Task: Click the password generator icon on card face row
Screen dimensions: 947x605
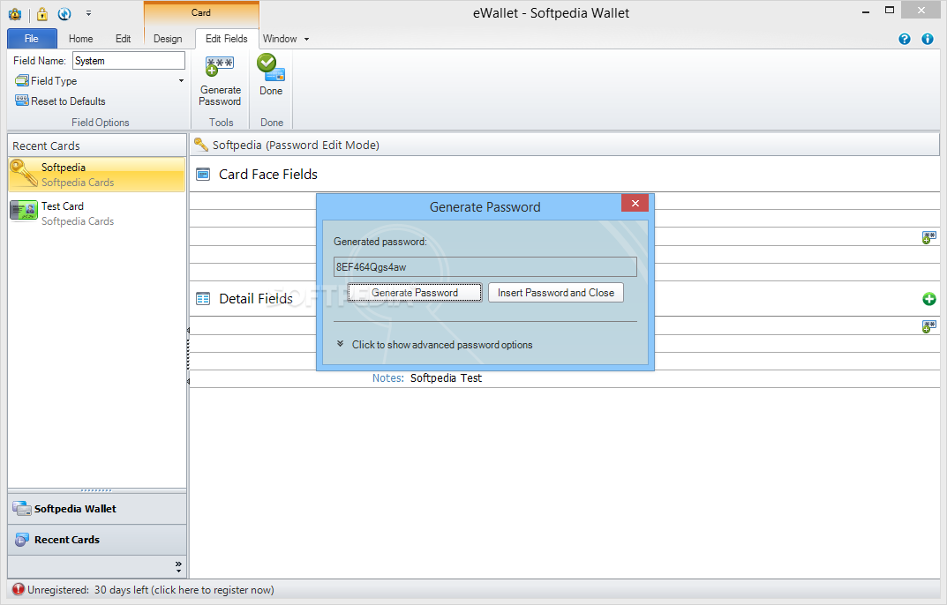Action: 928,237
